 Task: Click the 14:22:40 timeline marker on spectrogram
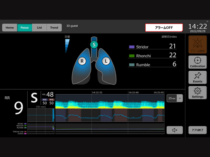coord(134,93)
